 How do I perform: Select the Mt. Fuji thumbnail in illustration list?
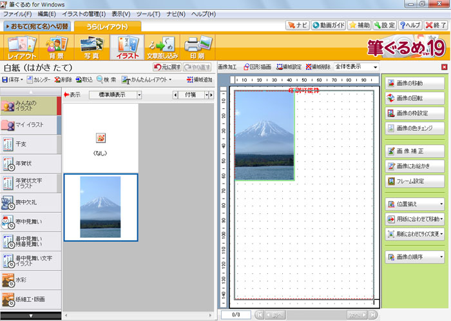(100, 206)
